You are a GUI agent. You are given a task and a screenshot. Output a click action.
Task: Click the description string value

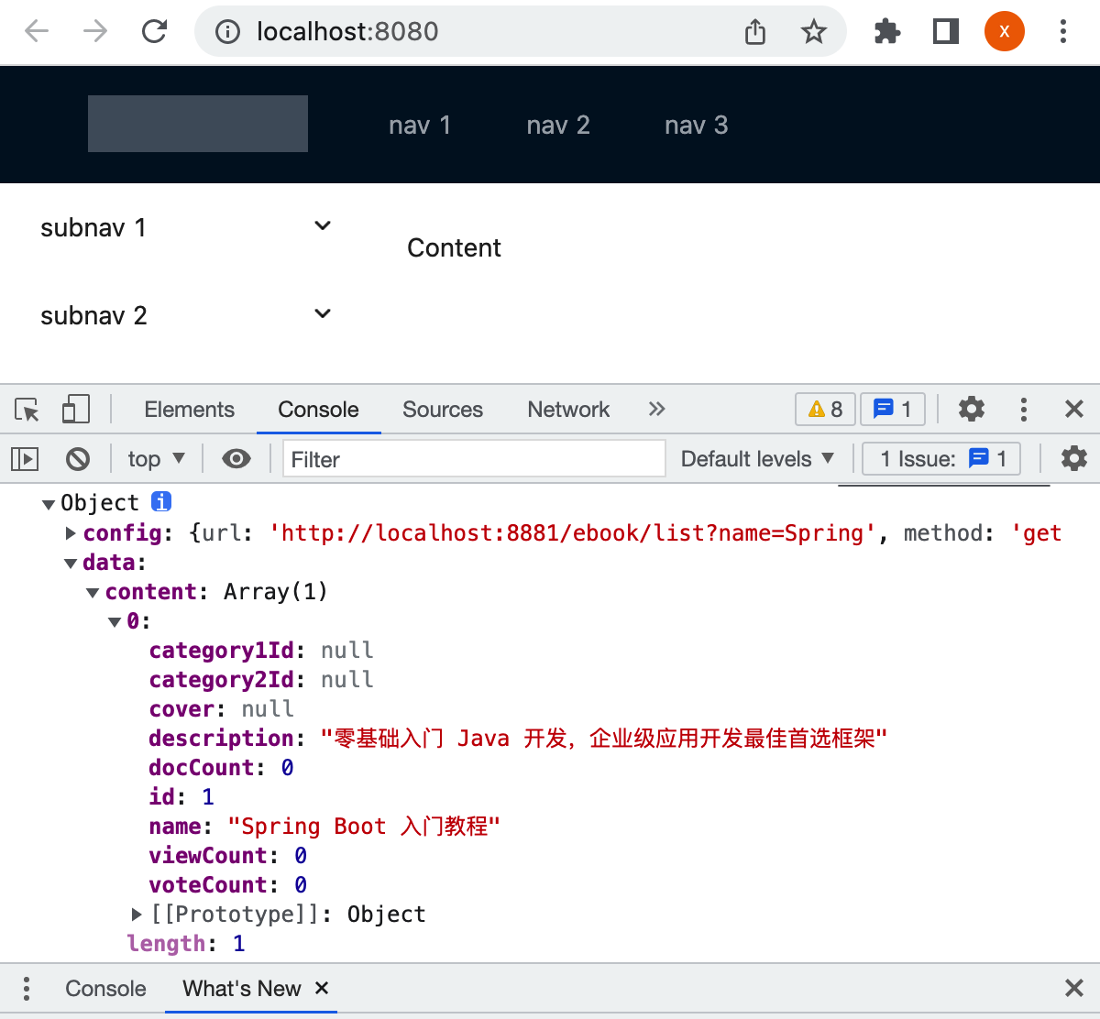[604, 739]
